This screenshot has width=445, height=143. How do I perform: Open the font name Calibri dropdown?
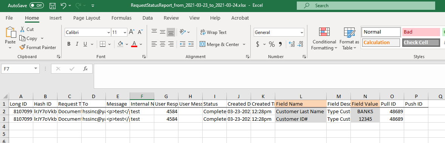tap(109, 32)
